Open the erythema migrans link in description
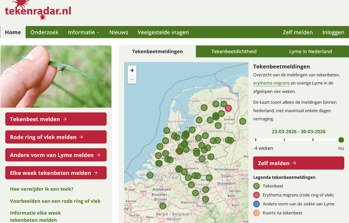349x223 pixels. pyautogui.click(x=271, y=83)
